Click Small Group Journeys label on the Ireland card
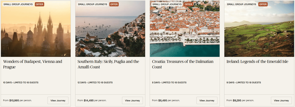This screenshot has height=107, width=295. pos(241,4)
